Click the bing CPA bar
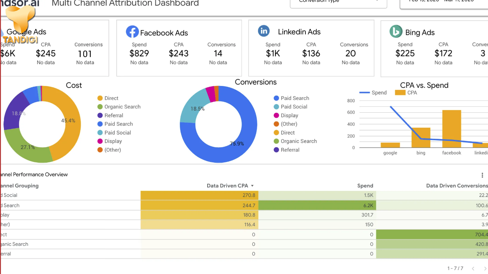 tap(421, 137)
